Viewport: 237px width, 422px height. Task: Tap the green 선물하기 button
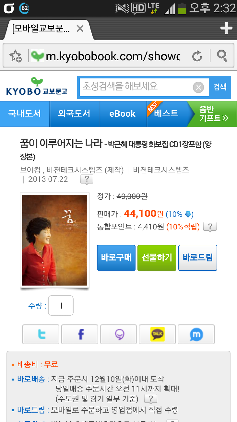coord(157,258)
